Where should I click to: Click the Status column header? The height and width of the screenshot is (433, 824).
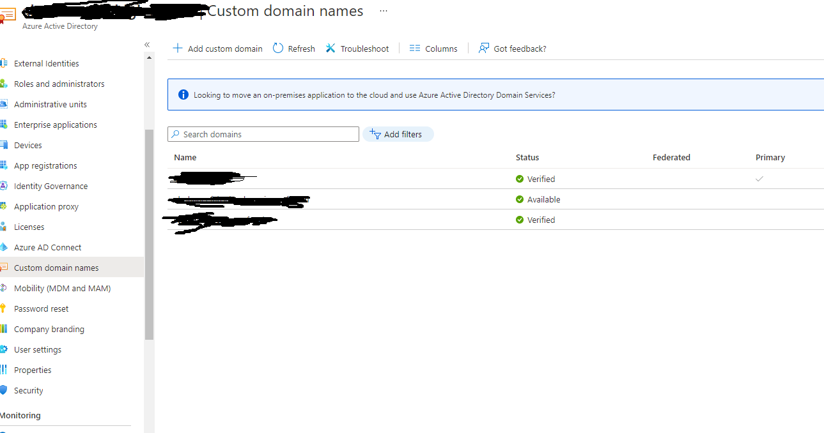[527, 157]
